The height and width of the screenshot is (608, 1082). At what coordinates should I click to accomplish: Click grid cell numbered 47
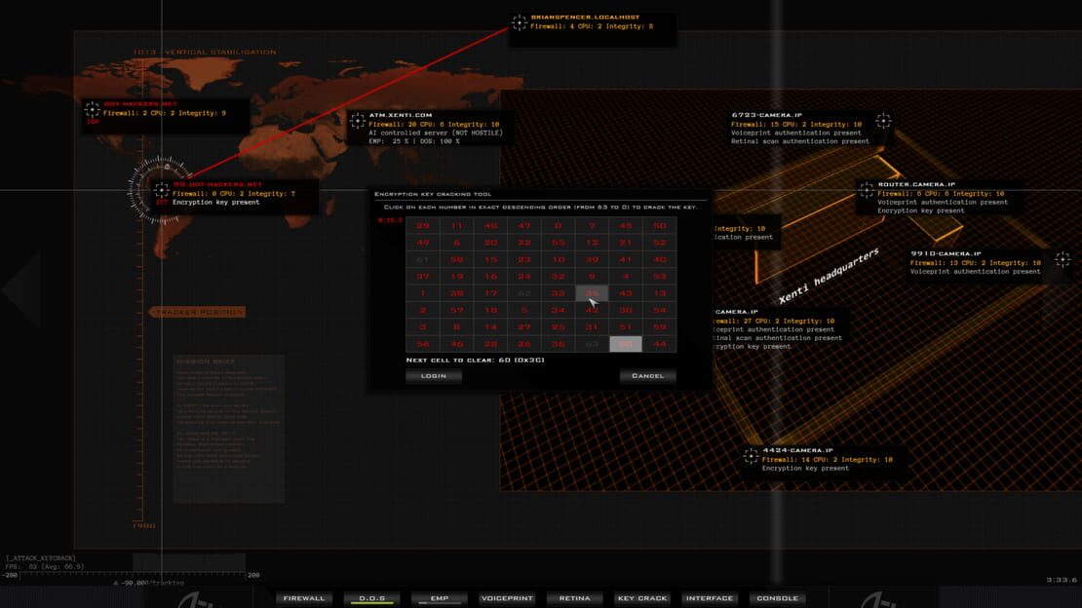[x=523, y=226]
